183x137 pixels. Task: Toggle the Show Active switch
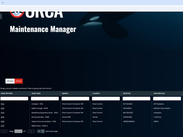pos(14,81)
